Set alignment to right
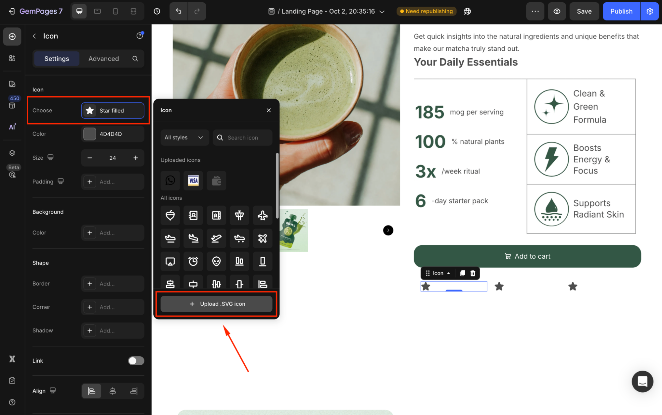This screenshot has width=662, height=415. (x=134, y=391)
